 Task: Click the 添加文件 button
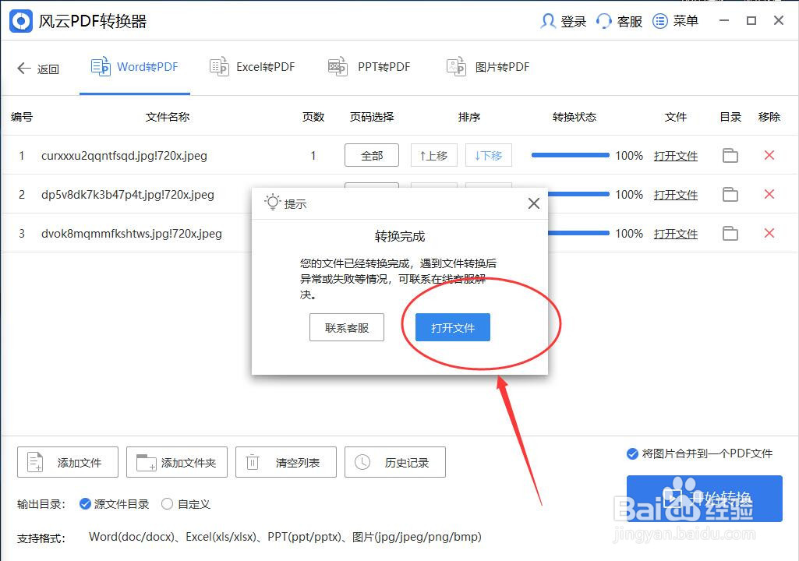pos(68,462)
